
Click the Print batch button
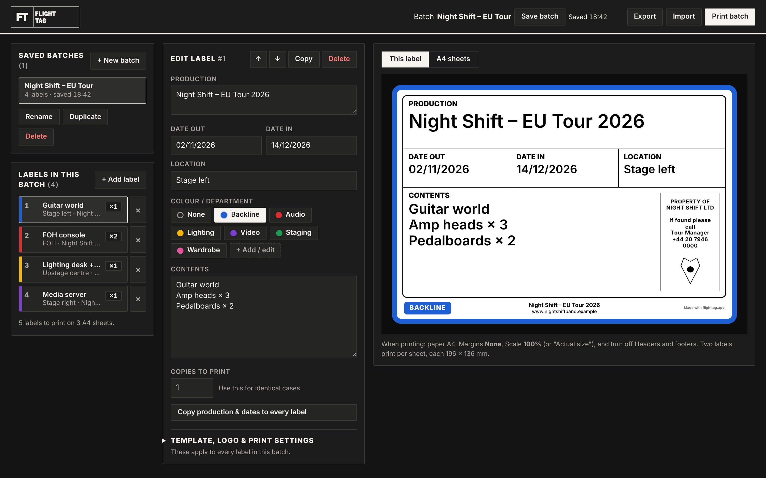pyautogui.click(x=730, y=17)
